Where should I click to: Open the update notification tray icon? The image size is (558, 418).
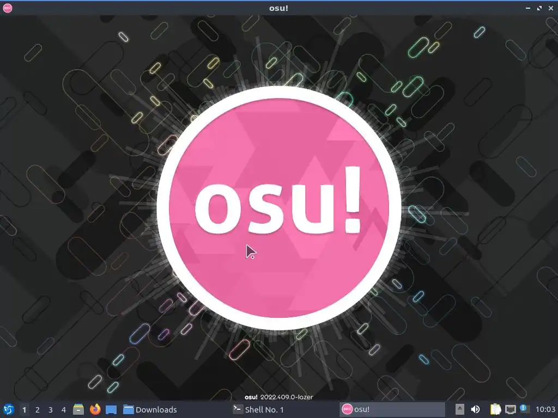coord(525,409)
